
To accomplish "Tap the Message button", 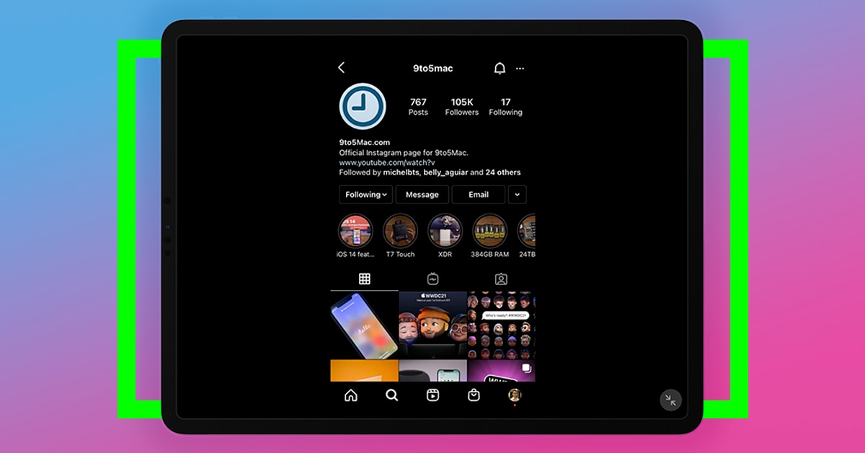I will pos(422,195).
